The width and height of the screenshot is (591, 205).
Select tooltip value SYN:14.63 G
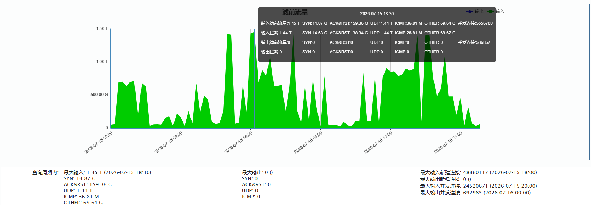click(315, 33)
